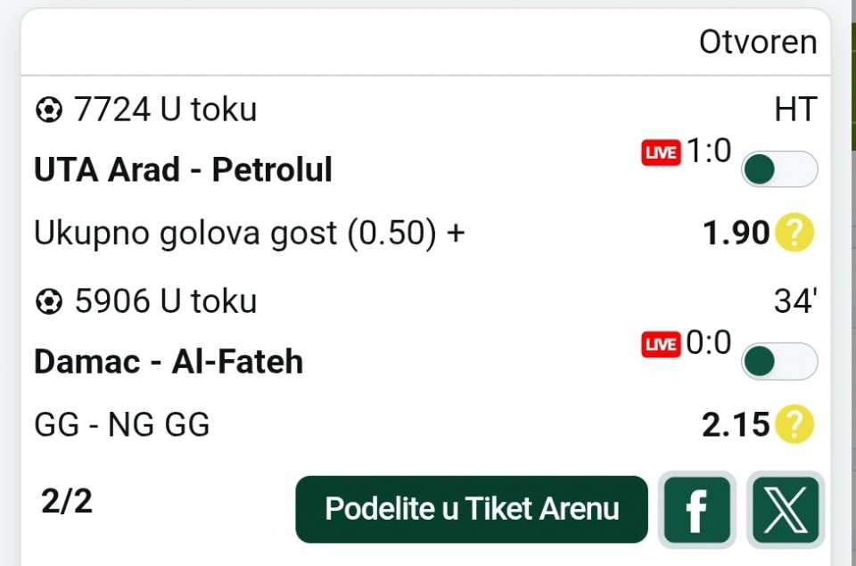Click the 2/2 ticket counter
The width and height of the screenshot is (856, 566).
click(x=67, y=502)
